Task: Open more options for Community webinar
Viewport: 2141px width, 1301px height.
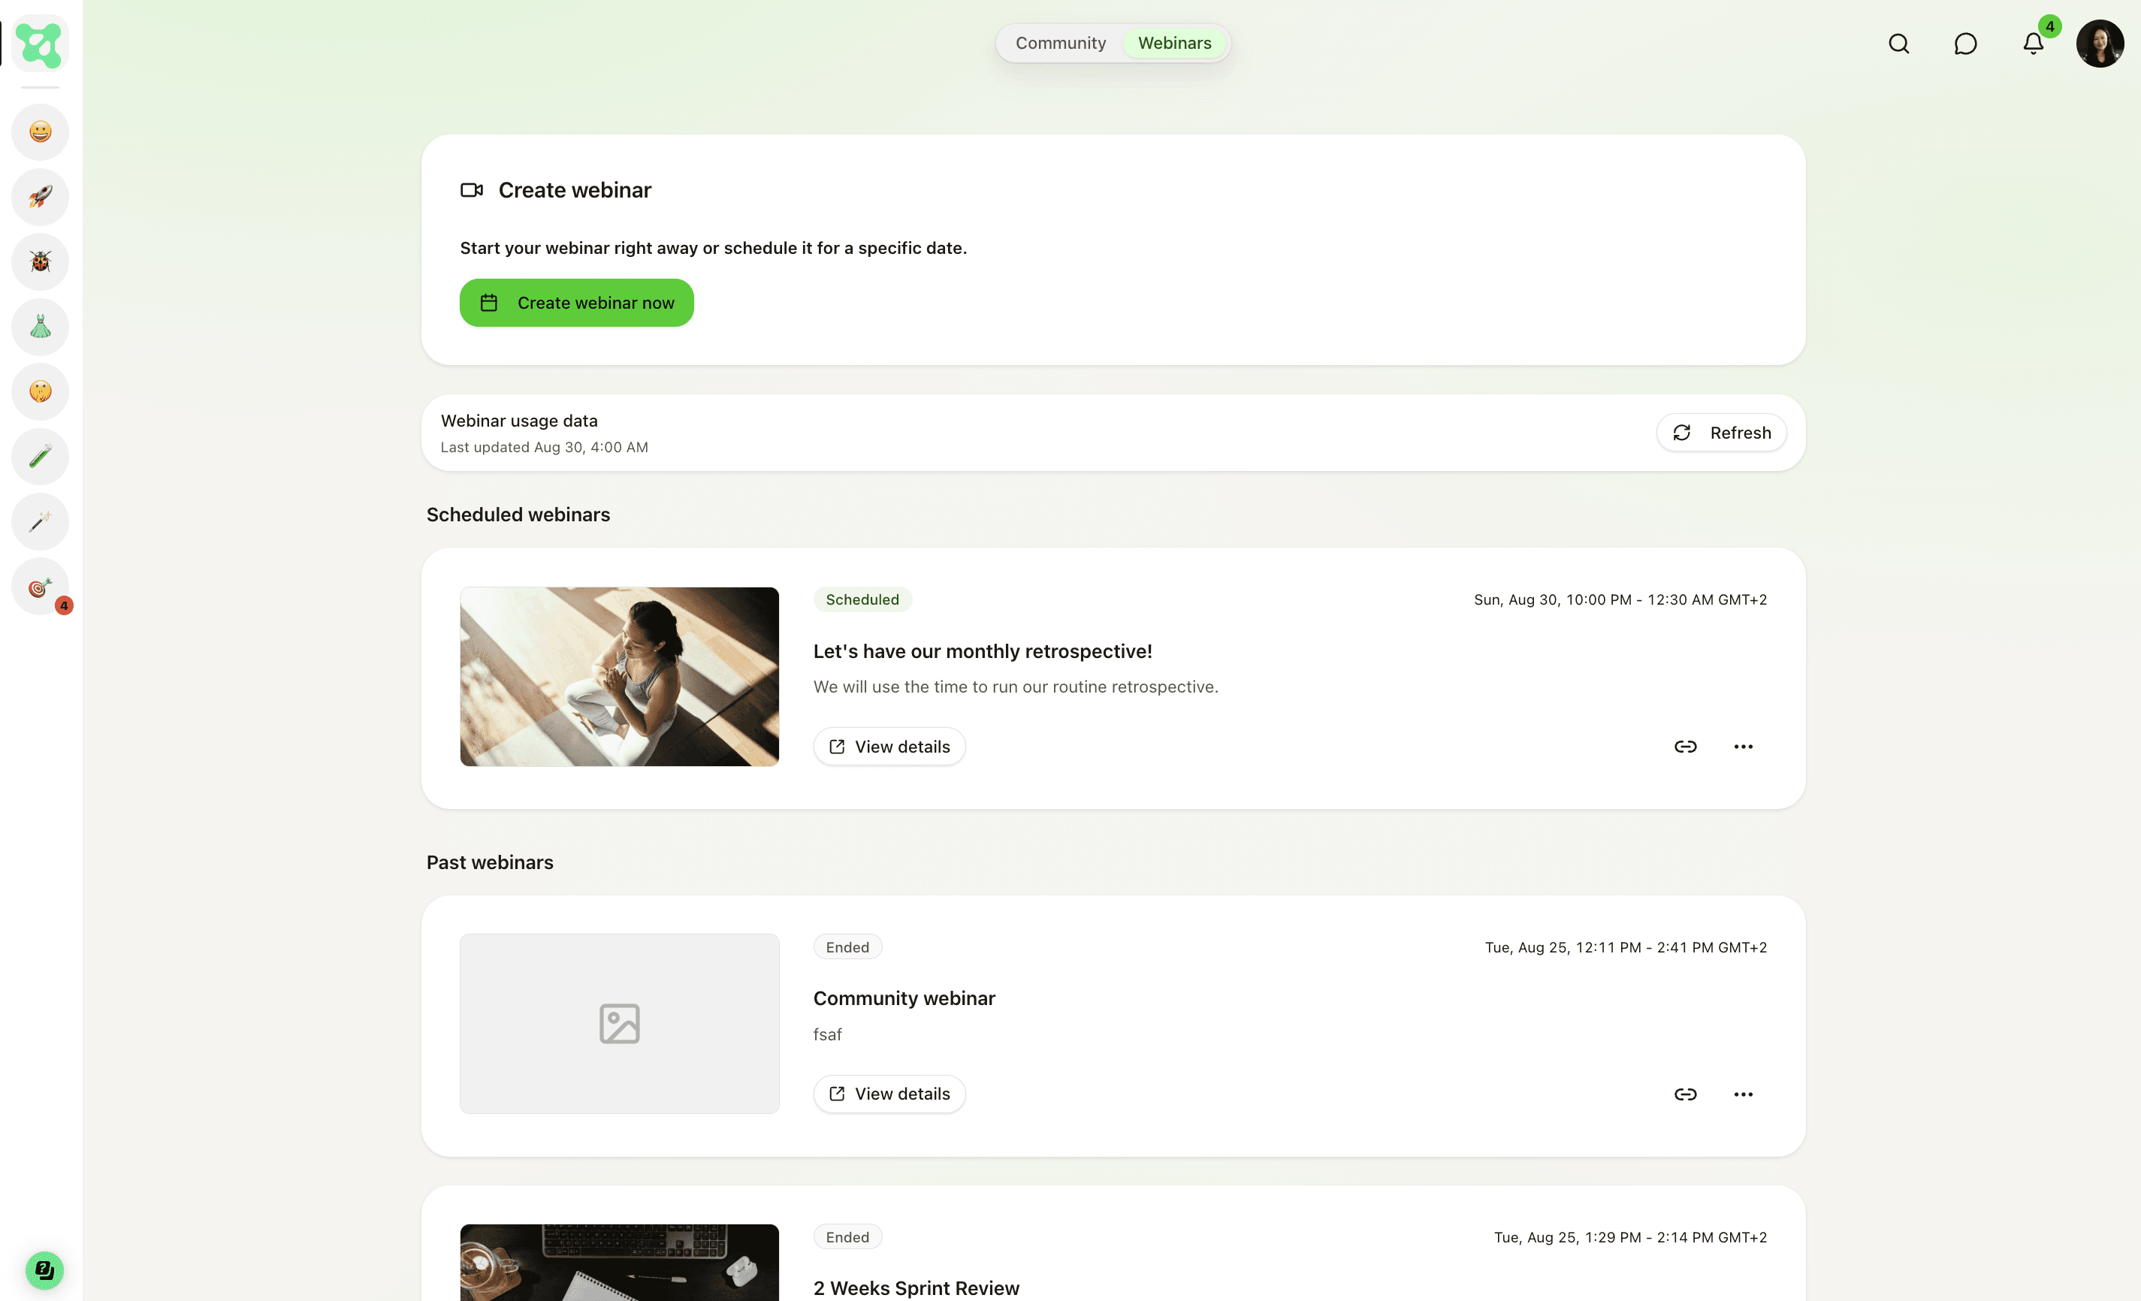Action: click(1743, 1094)
